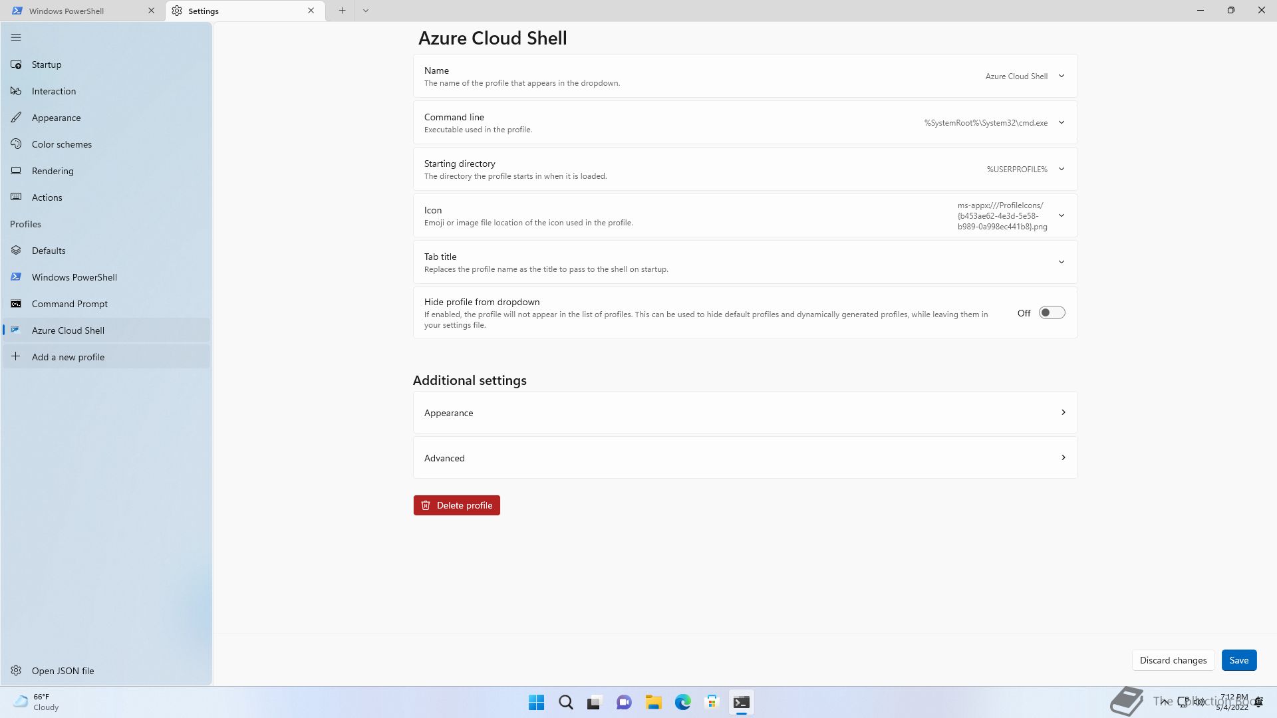
Task: Go to Actions settings page
Action: coord(106,197)
